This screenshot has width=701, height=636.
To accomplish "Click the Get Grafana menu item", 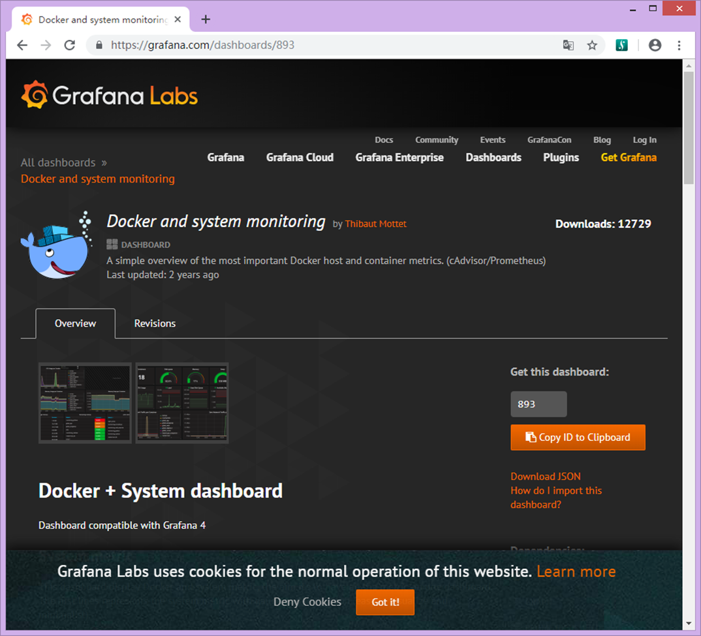I will (629, 157).
